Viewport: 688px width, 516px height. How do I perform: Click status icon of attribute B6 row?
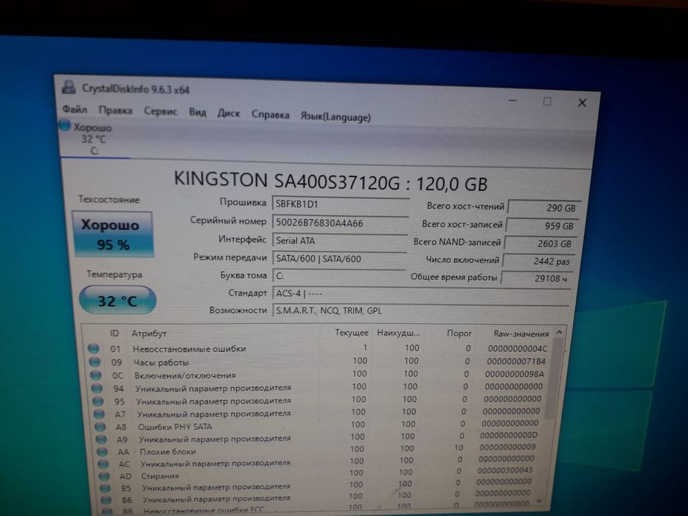point(106,500)
